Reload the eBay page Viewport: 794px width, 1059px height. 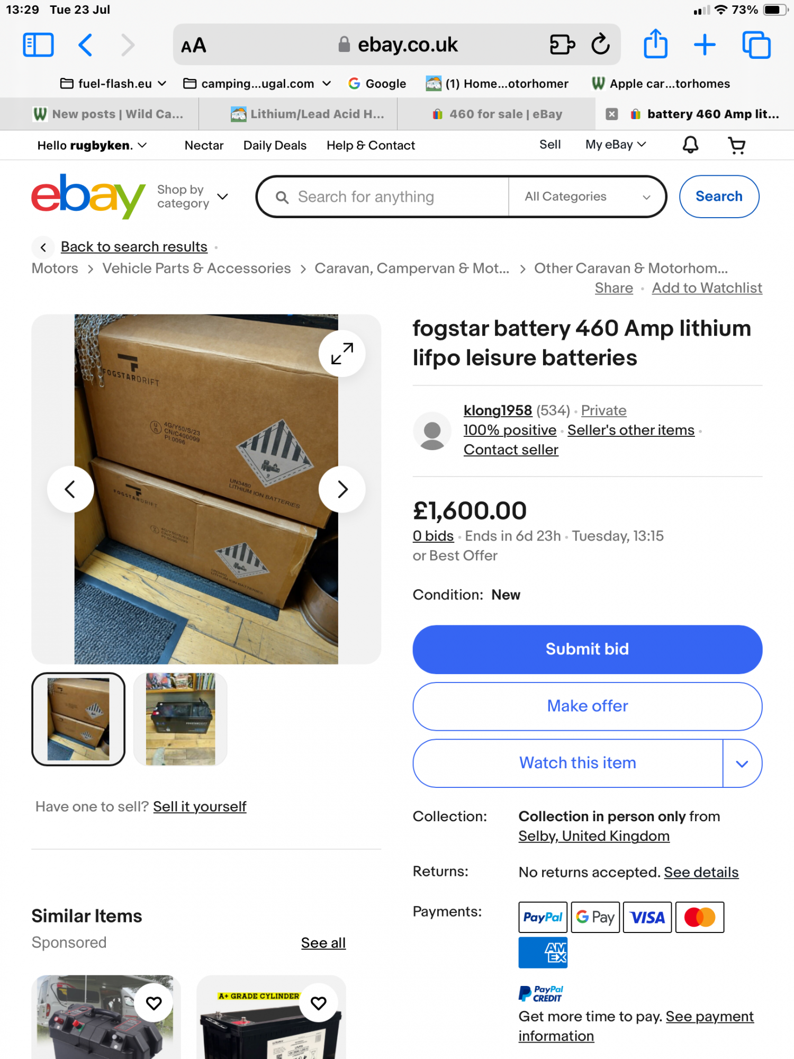[x=600, y=45]
